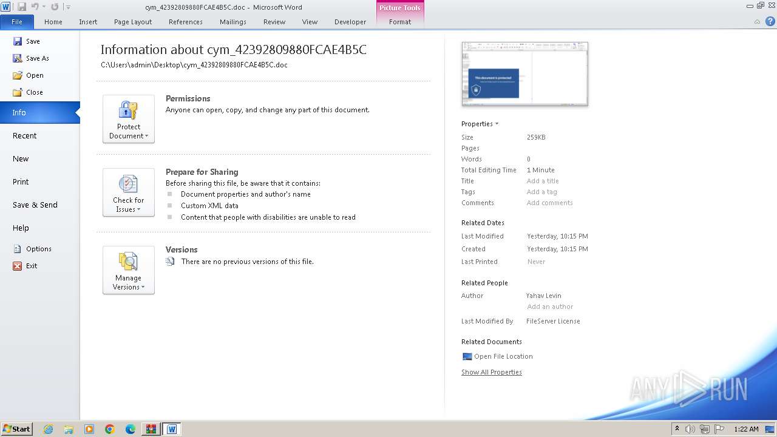Open the Developer tab

(x=350, y=22)
